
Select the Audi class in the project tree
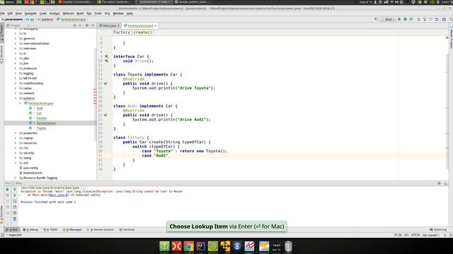pos(40,108)
